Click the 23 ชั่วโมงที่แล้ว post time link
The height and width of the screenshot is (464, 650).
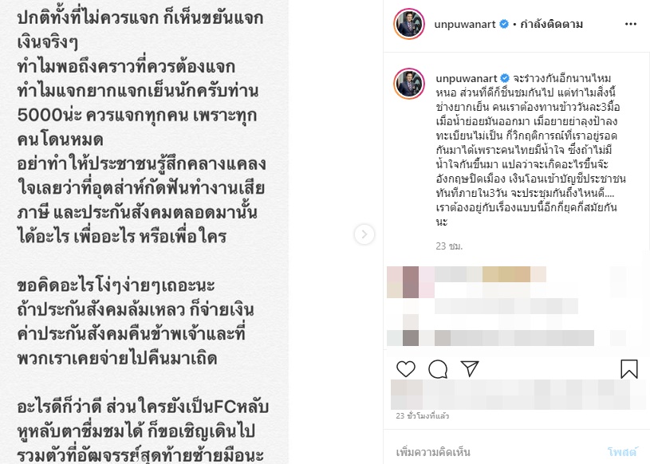click(x=423, y=416)
